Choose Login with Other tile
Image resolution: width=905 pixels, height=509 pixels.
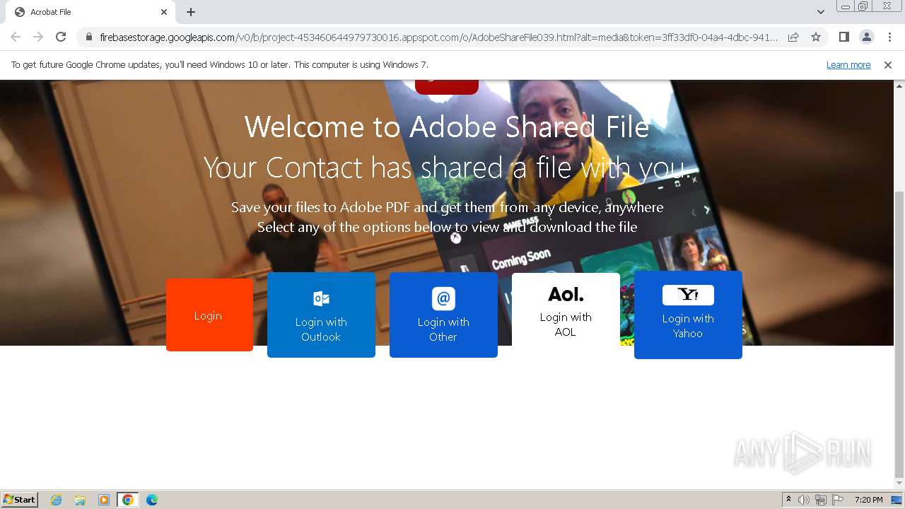tap(443, 315)
